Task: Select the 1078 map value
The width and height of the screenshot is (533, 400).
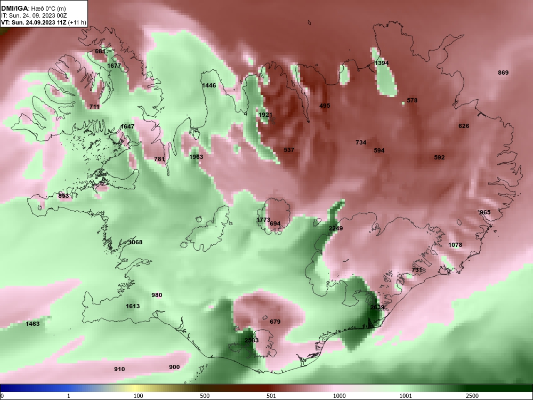Action: coord(455,245)
